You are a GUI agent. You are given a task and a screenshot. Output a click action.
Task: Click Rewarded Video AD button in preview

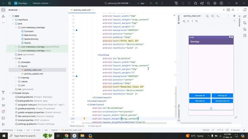222,101
